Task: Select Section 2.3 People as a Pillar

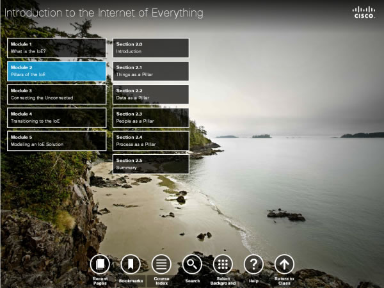Action: coord(151,118)
